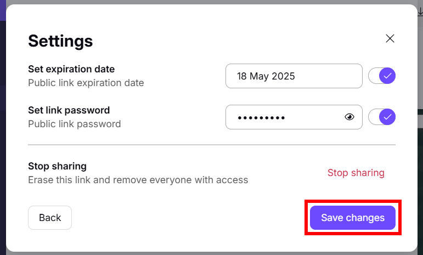Go back with the Back button

pyautogui.click(x=50, y=218)
